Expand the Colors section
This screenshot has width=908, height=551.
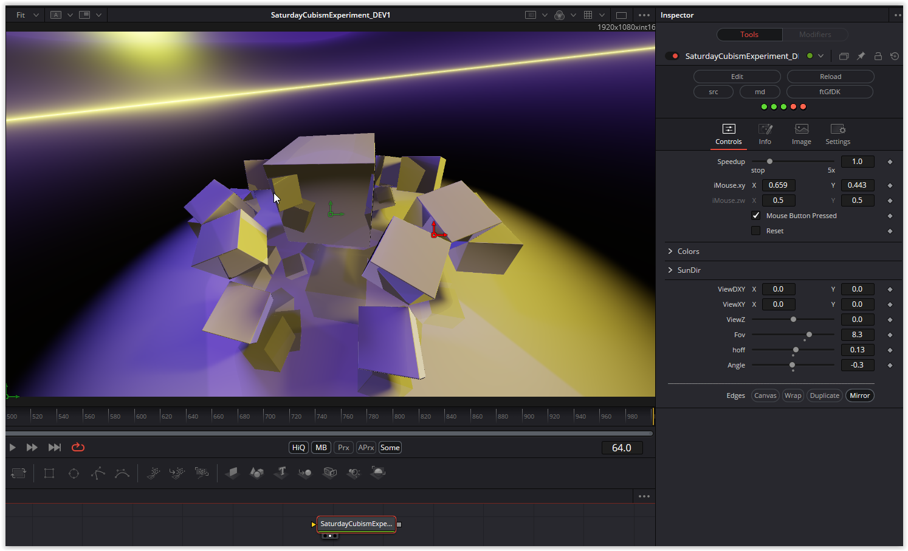click(x=688, y=252)
